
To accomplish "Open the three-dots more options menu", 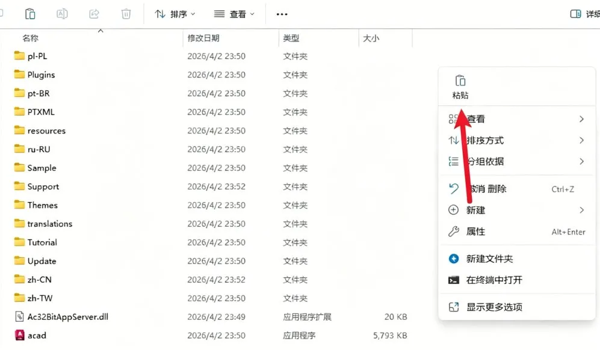I will coord(282,14).
